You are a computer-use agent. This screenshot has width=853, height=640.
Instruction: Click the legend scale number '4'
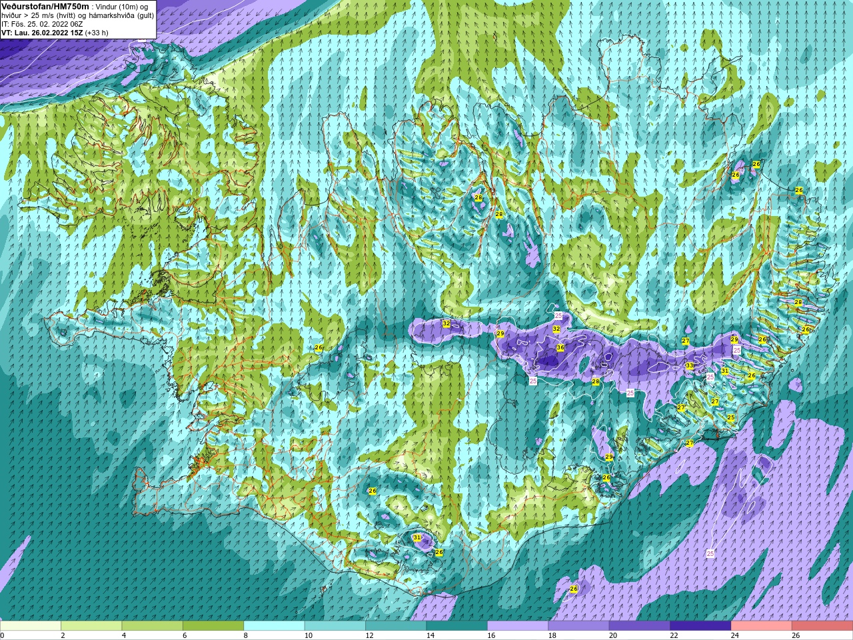[124, 636]
